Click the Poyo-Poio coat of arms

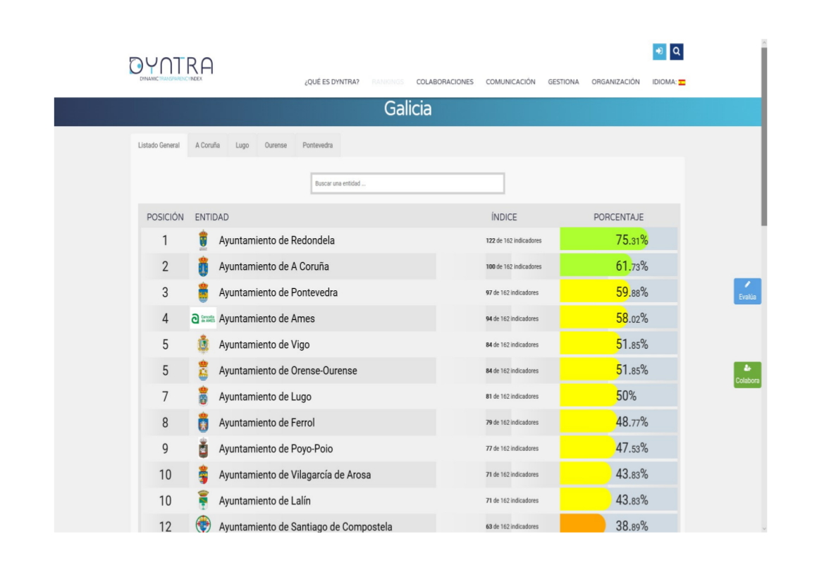coord(203,449)
